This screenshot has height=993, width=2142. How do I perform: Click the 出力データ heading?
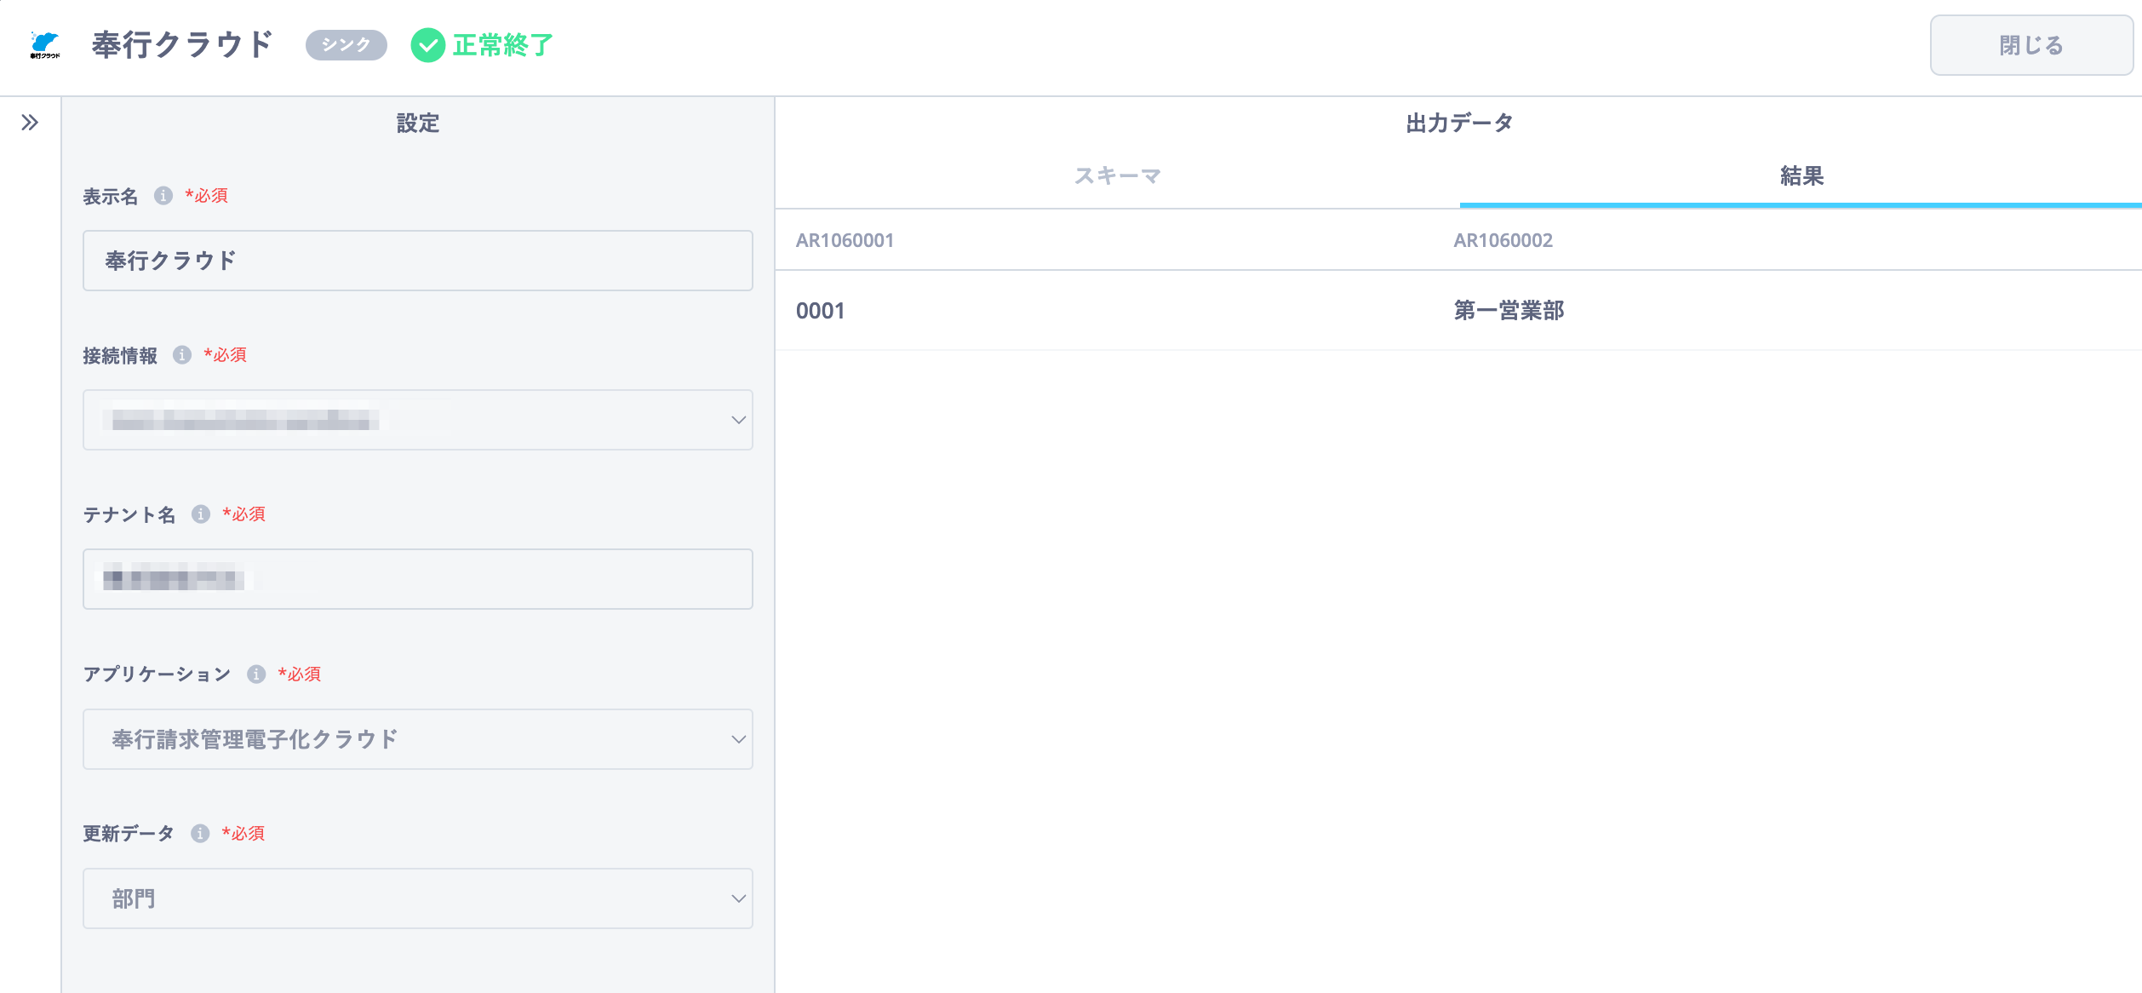pyautogui.click(x=1459, y=123)
